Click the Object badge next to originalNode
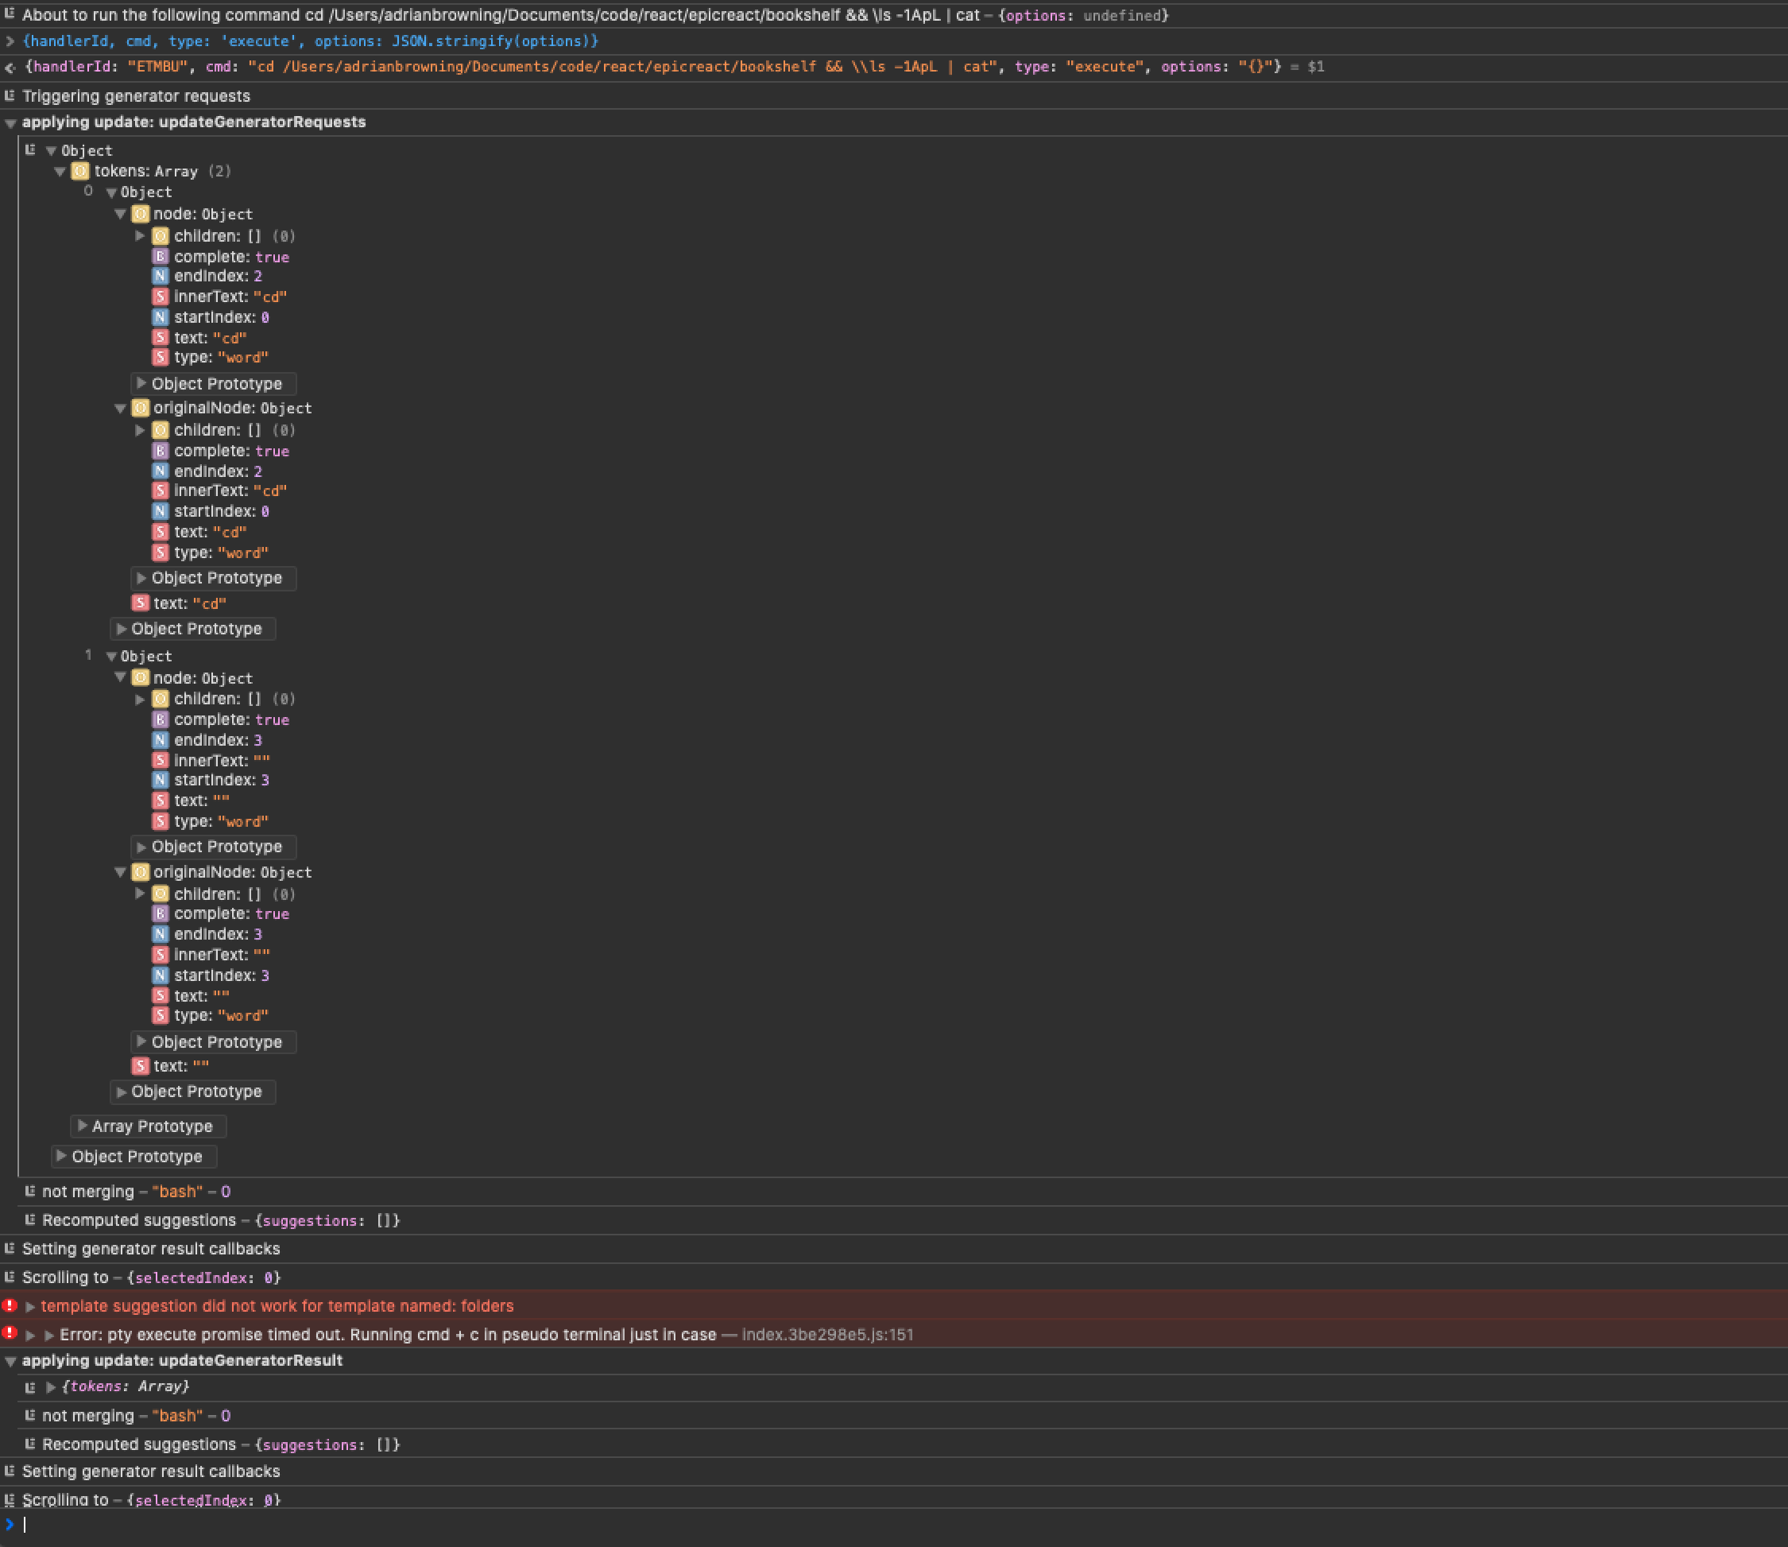1788x1547 pixels. tap(141, 408)
